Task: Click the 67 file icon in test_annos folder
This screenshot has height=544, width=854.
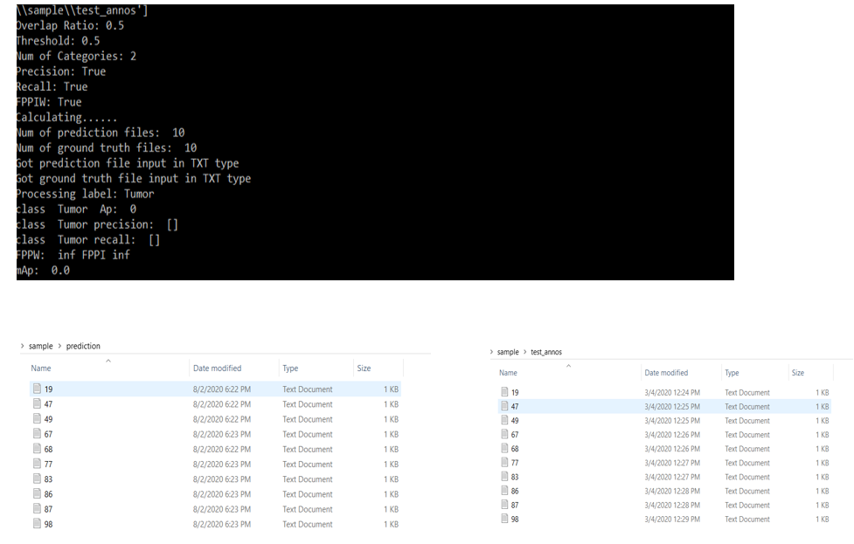Action: pos(504,434)
